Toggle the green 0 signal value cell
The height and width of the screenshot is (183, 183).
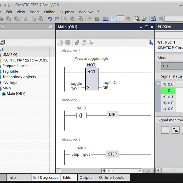pos(169,91)
